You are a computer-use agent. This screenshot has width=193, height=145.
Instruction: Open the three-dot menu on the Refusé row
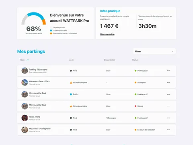point(168,106)
